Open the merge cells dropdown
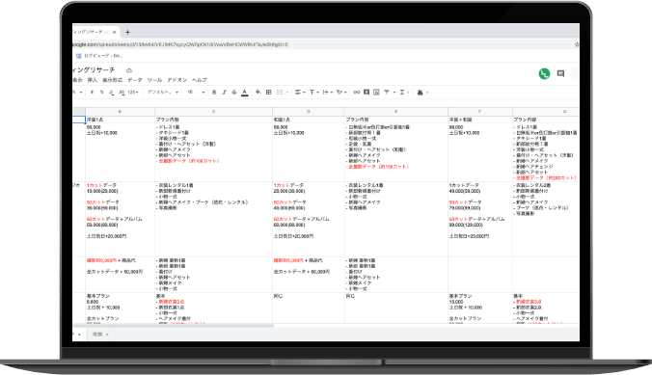Image resolution: width=652 pixels, height=375 pixels. pos(282,93)
